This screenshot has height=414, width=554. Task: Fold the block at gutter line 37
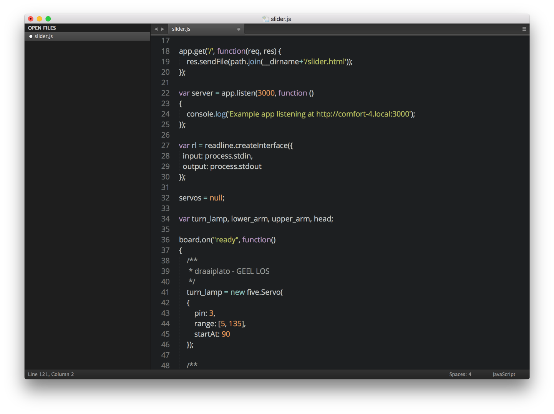[174, 250]
